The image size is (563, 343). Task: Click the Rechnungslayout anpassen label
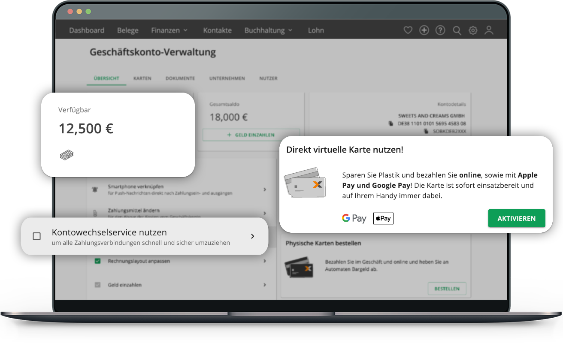click(139, 261)
